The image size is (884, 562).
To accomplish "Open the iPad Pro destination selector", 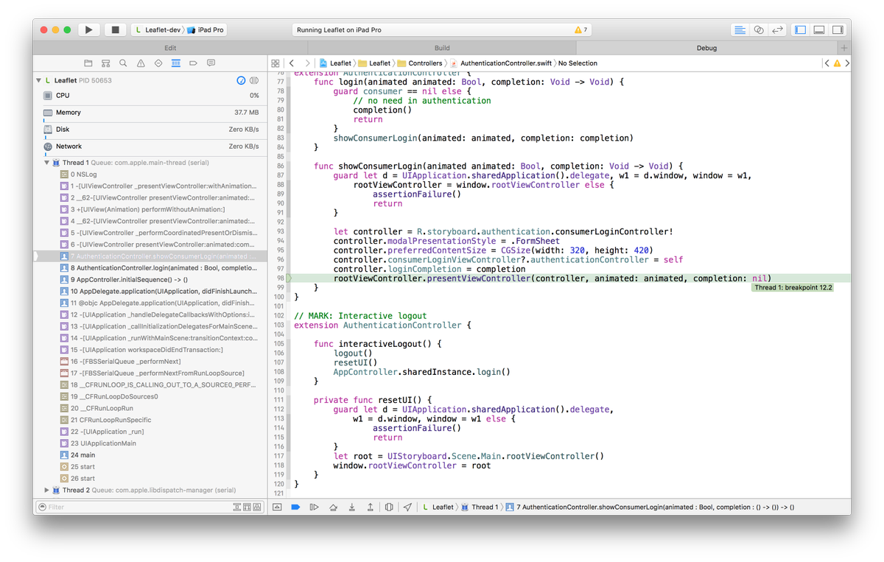I will 205,30.
